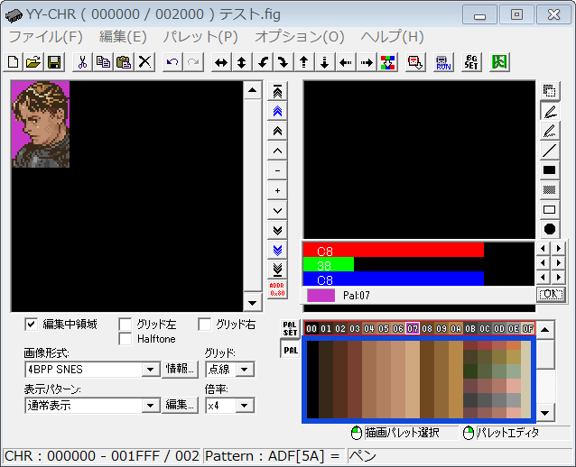Rotate pattern counter-clockwise
The width and height of the screenshot is (576, 467).
[x=263, y=62]
